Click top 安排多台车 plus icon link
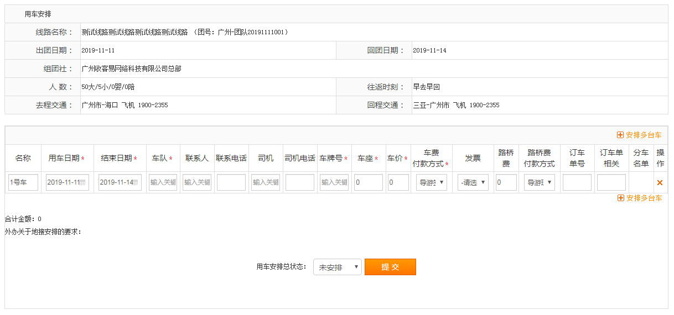The height and width of the screenshot is (315, 674). (x=639, y=135)
